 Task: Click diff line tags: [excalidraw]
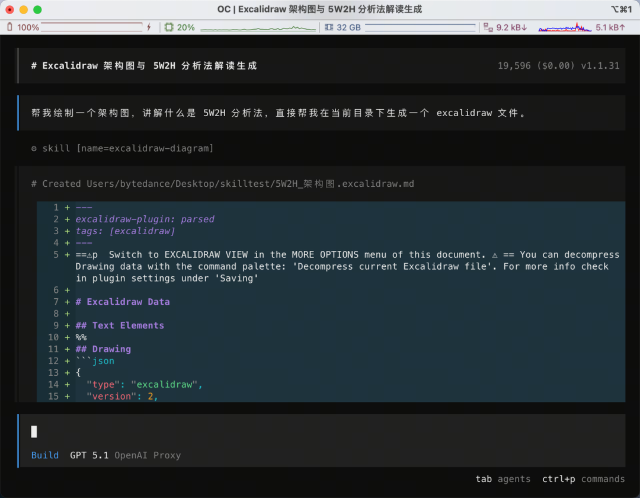coord(125,231)
